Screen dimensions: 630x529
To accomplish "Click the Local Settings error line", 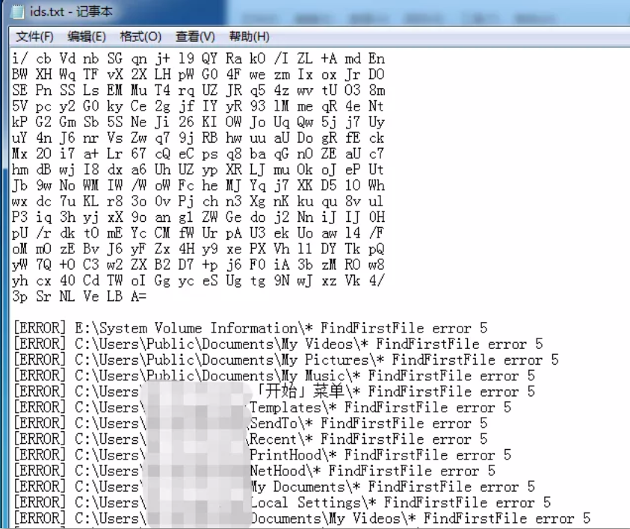I will tap(282, 502).
